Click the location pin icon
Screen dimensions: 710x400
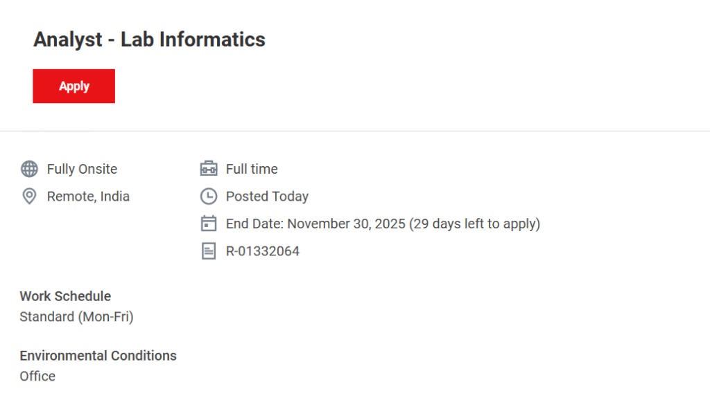[29, 197]
